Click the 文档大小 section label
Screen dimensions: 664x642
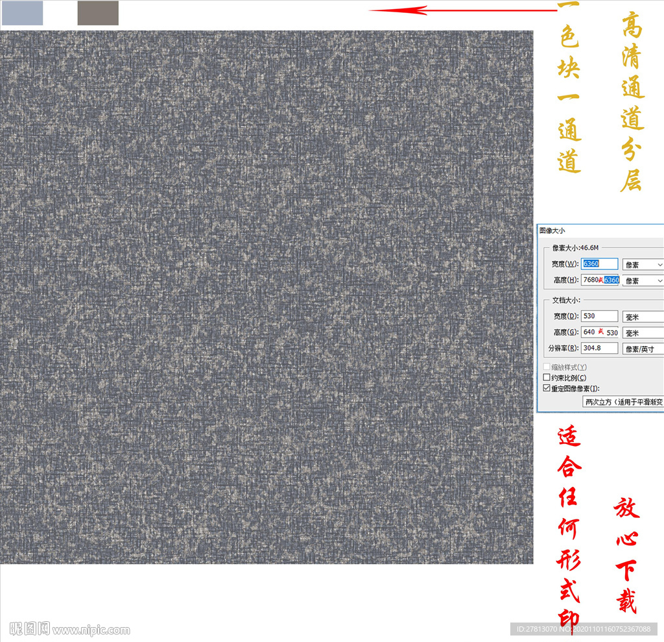point(566,300)
